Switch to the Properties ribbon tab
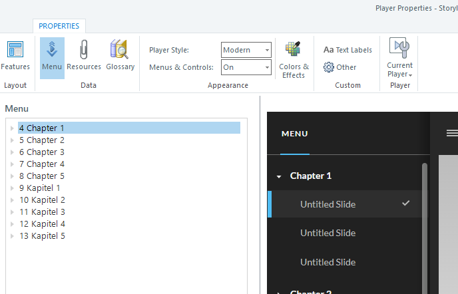 point(59,26)
